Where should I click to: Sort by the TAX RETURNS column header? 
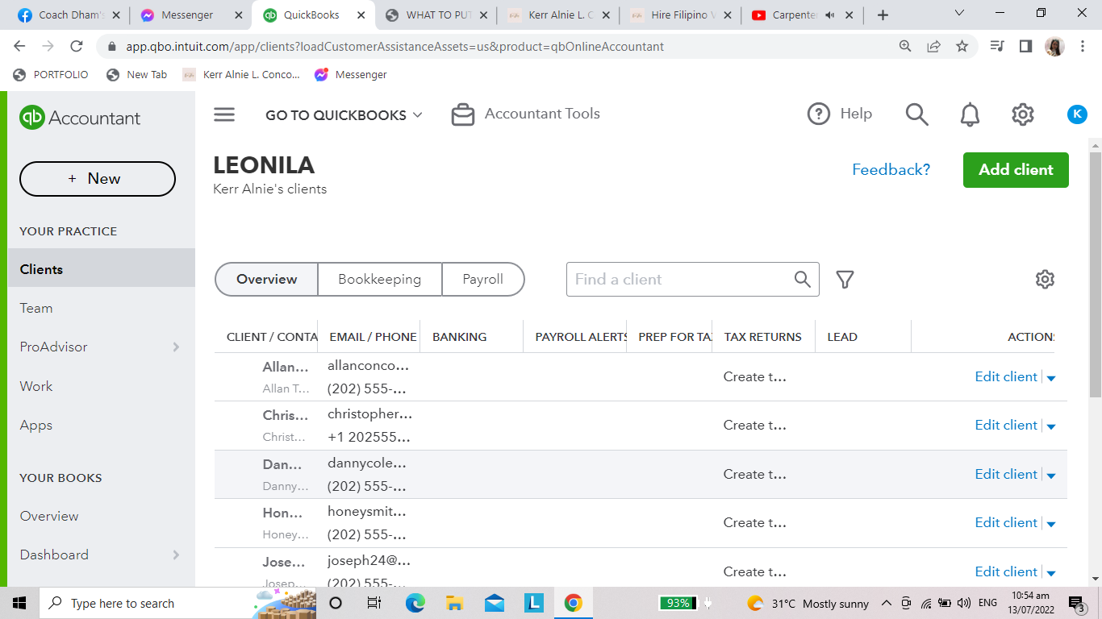pyautogui.click(x=763, y=337)
